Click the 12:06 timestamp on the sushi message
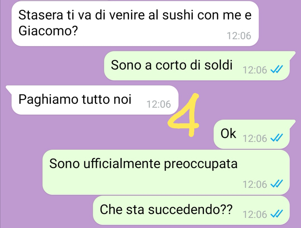The height and width of the screenshot is (228, 301). [239, 36]
